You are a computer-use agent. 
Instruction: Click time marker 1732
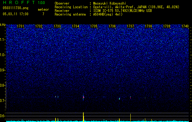click(x=39, y=26)
